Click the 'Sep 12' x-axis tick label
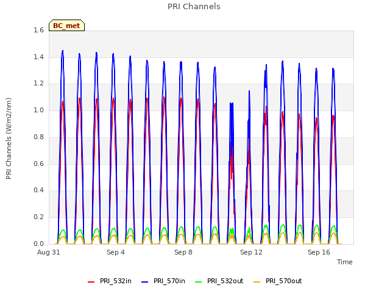390x293 pixels. coord(251,252)
